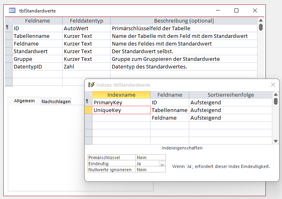Click the Indizes dialog lightning icon
Screen dimensions: 282x199
pos(91,85)
